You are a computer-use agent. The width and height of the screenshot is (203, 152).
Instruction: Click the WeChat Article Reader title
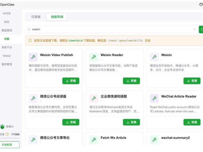[179, 97]
